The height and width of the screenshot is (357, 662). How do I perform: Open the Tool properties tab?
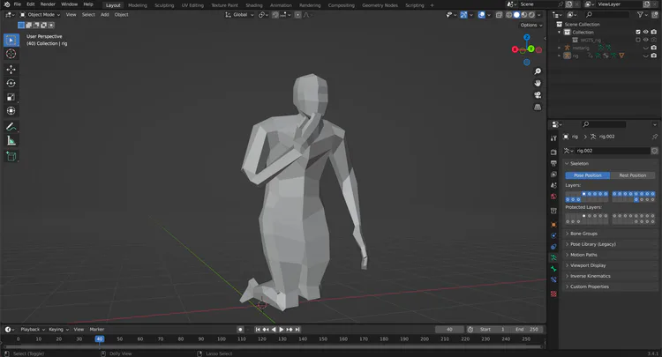pyautogui.click(x=553, y=138)
